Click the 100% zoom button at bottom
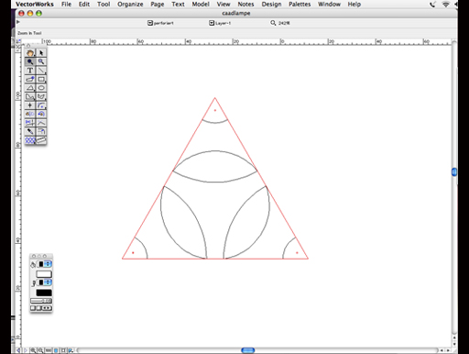The width and height of the screenshot is (469, 354). (49, 350)
